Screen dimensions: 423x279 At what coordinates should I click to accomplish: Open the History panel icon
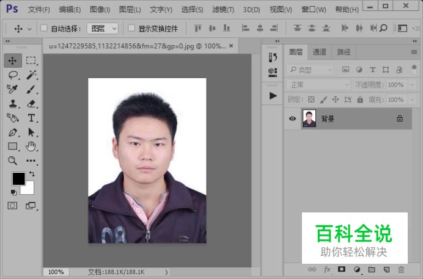coord(273,57)
